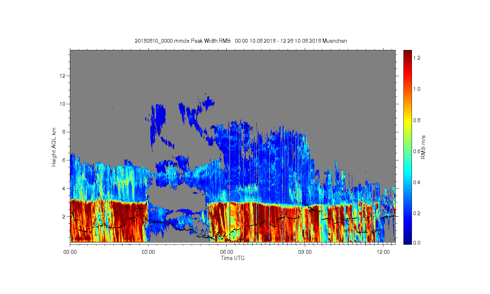Click the plot title text at top
The image size is (490, 294).
pos(241,41)
